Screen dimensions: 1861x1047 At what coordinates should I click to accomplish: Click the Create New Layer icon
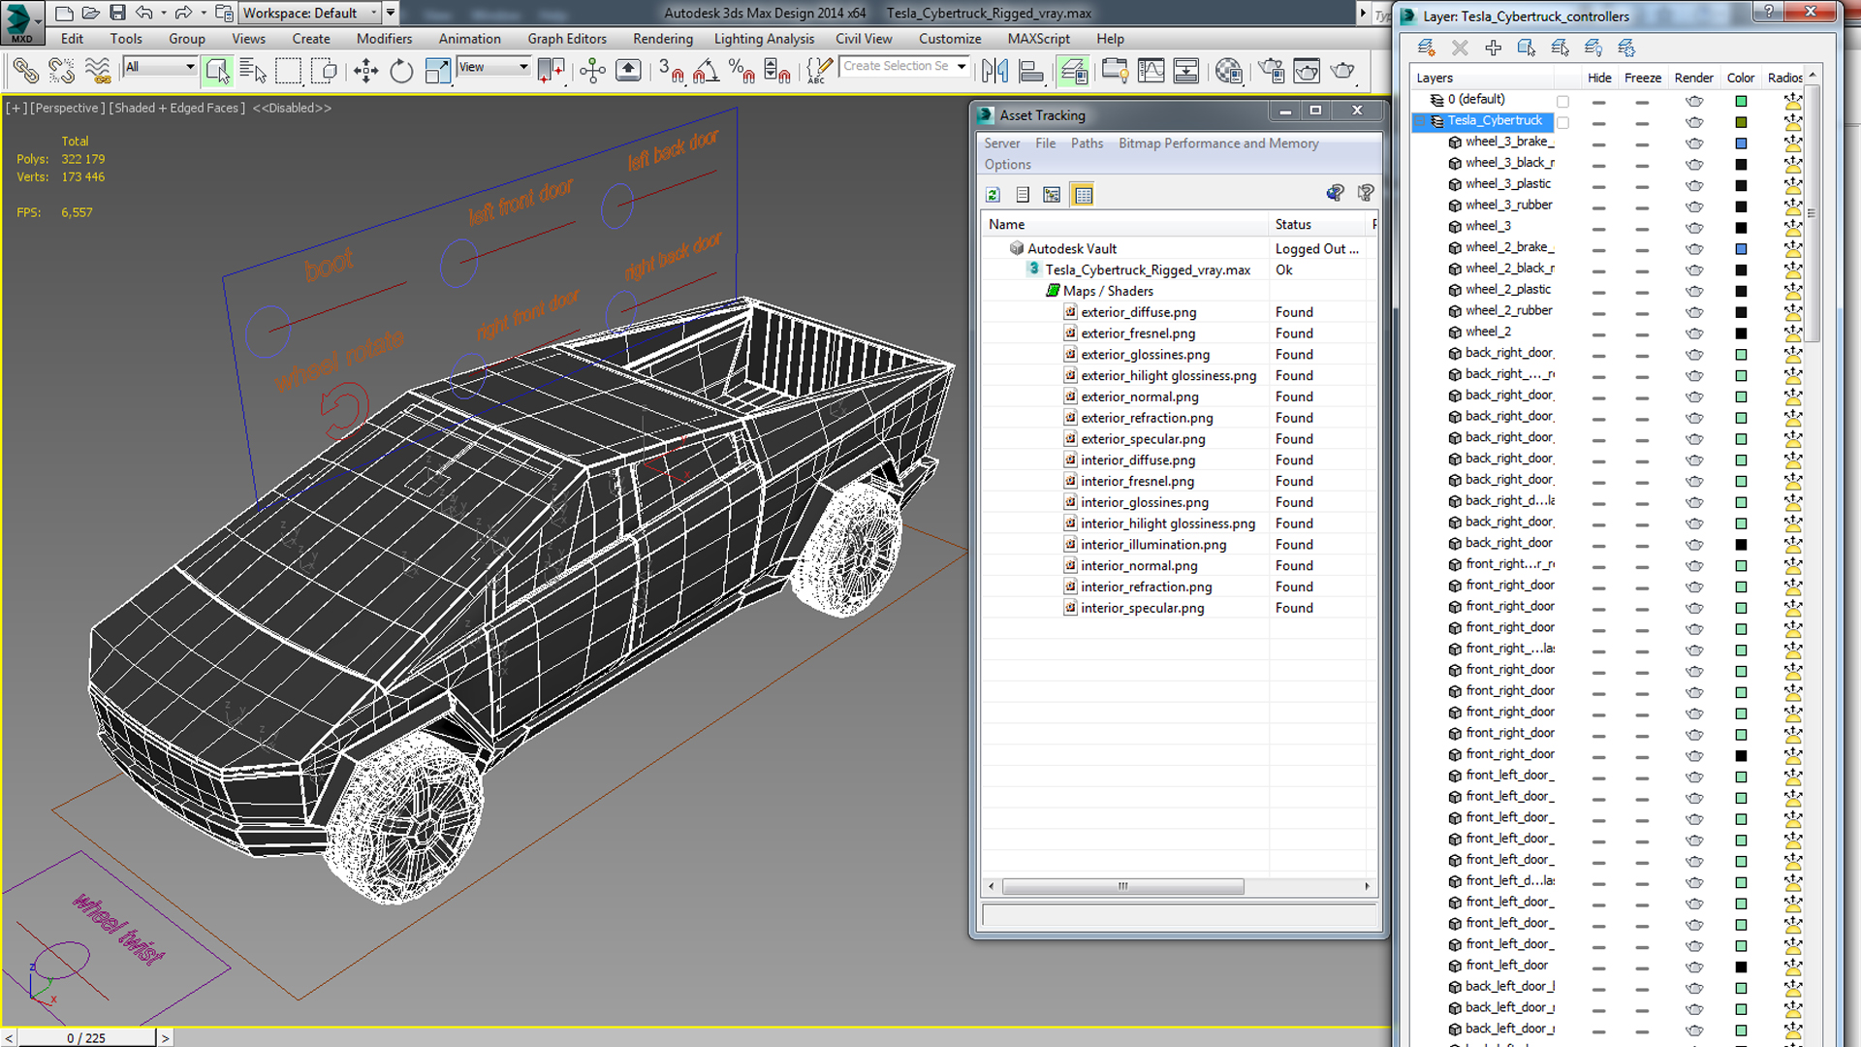[1426, 48]
